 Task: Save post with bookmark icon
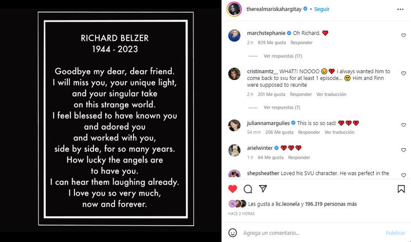pyautogui.click(x=401, y=189)
